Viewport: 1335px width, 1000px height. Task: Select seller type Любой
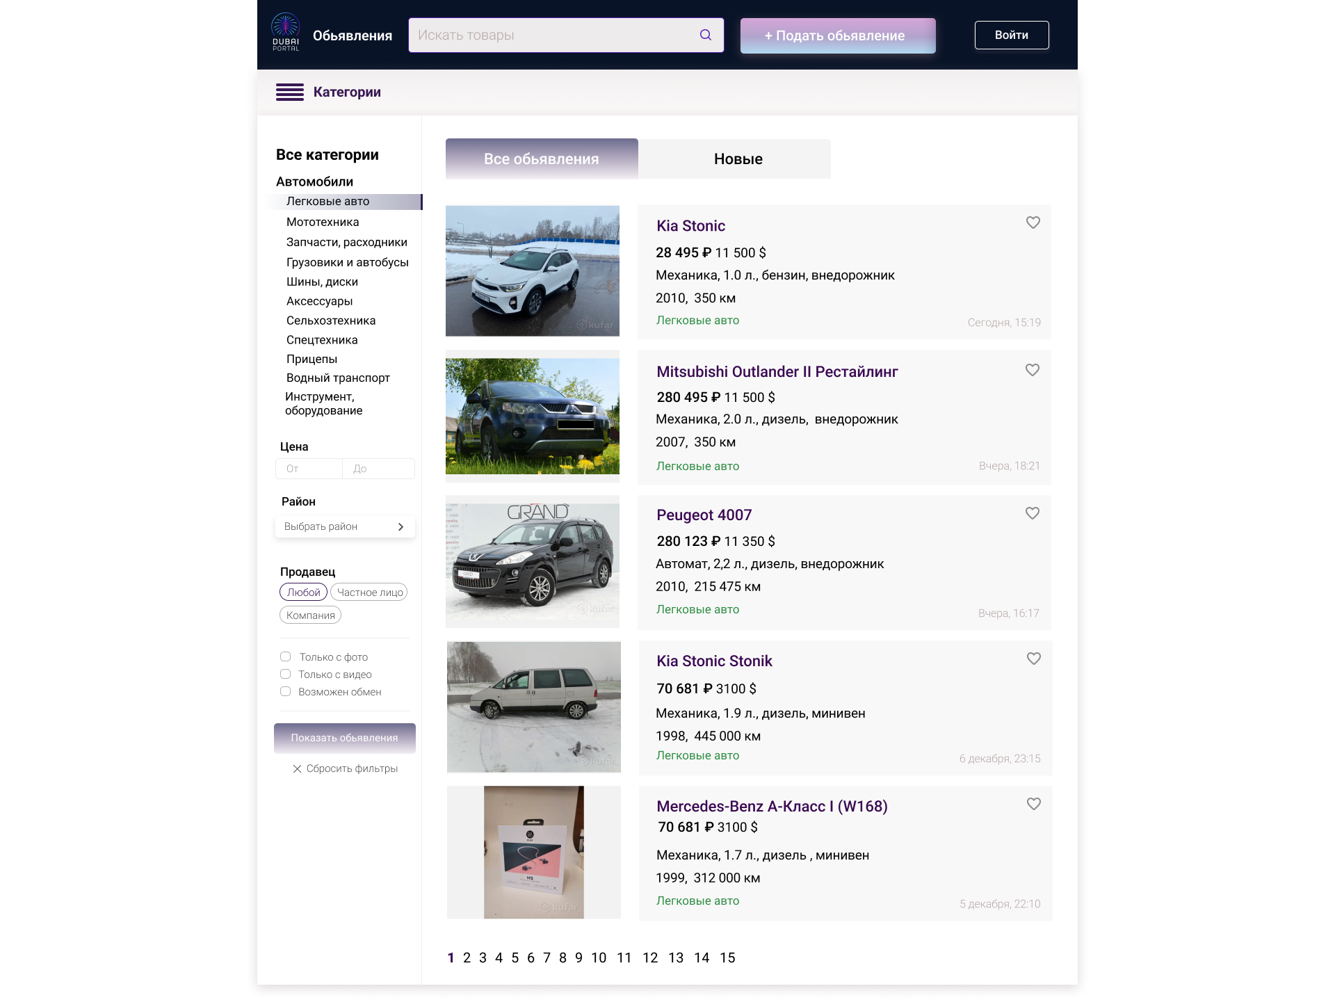pos(303,592)
